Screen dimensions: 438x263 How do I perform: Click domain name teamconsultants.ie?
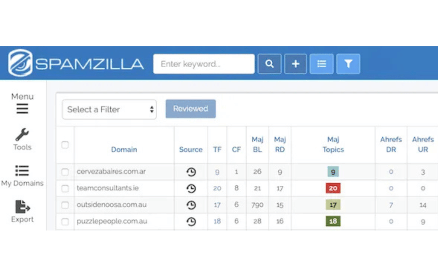click(x=108, y=188)
